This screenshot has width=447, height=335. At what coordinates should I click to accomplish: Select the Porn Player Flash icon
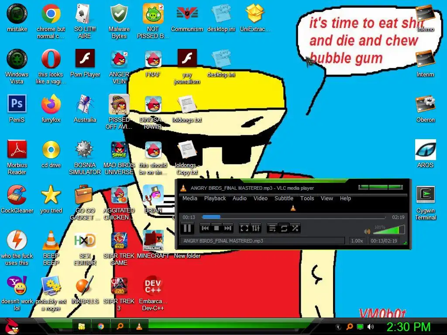pos(85,63)
